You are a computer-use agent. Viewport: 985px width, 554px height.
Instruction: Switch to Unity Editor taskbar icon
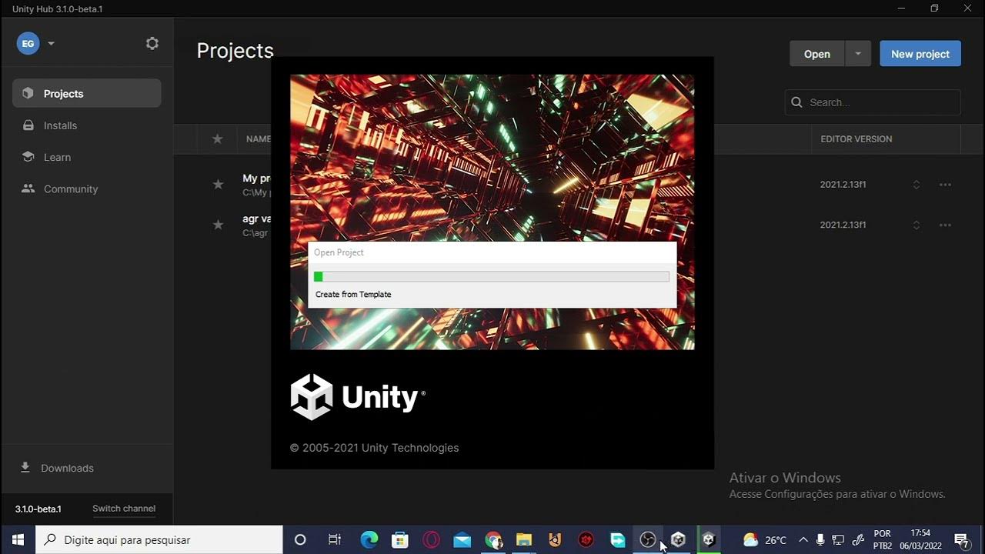click(x=709, y=539)
